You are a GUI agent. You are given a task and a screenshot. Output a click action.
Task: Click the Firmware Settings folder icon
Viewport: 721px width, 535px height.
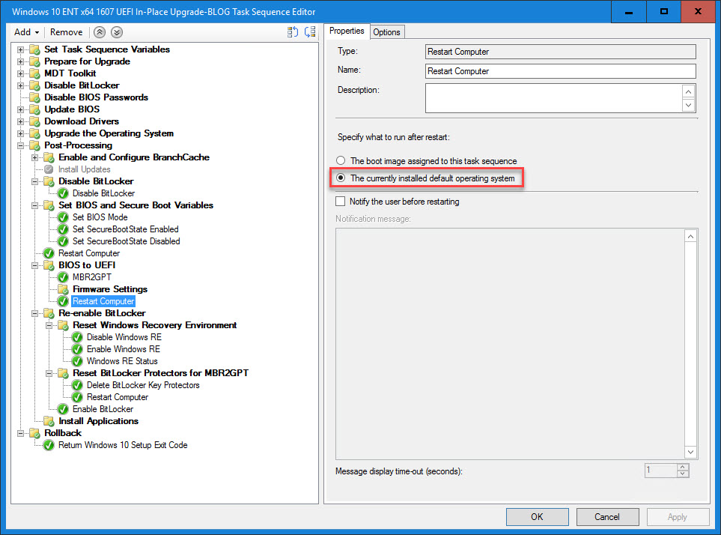tap(64, 289)
